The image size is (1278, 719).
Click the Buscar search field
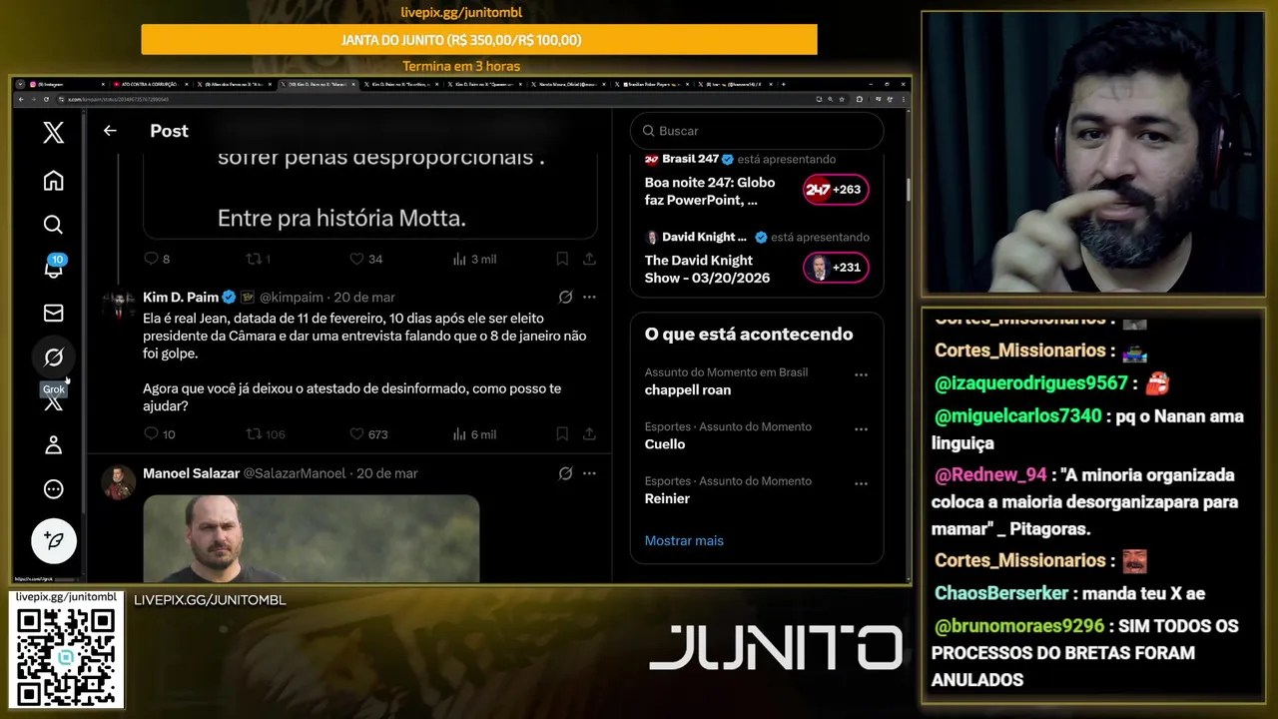[x=757, y=131]
